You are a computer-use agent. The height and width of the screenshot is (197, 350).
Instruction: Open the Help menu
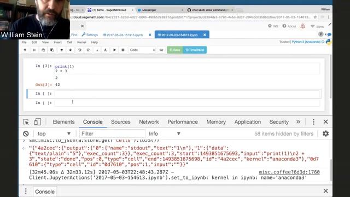click(x=95, y=42)
